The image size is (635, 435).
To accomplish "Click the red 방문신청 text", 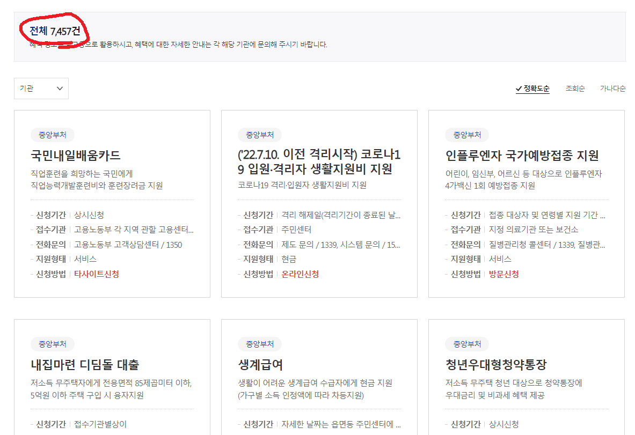I will [x=504, y=274].
